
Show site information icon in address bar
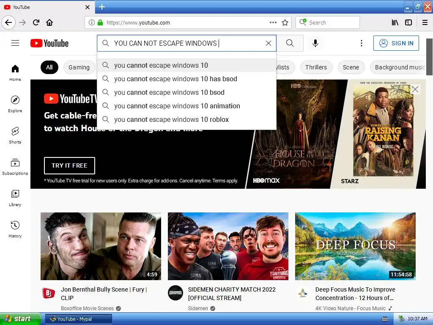[x=92, y=22]
